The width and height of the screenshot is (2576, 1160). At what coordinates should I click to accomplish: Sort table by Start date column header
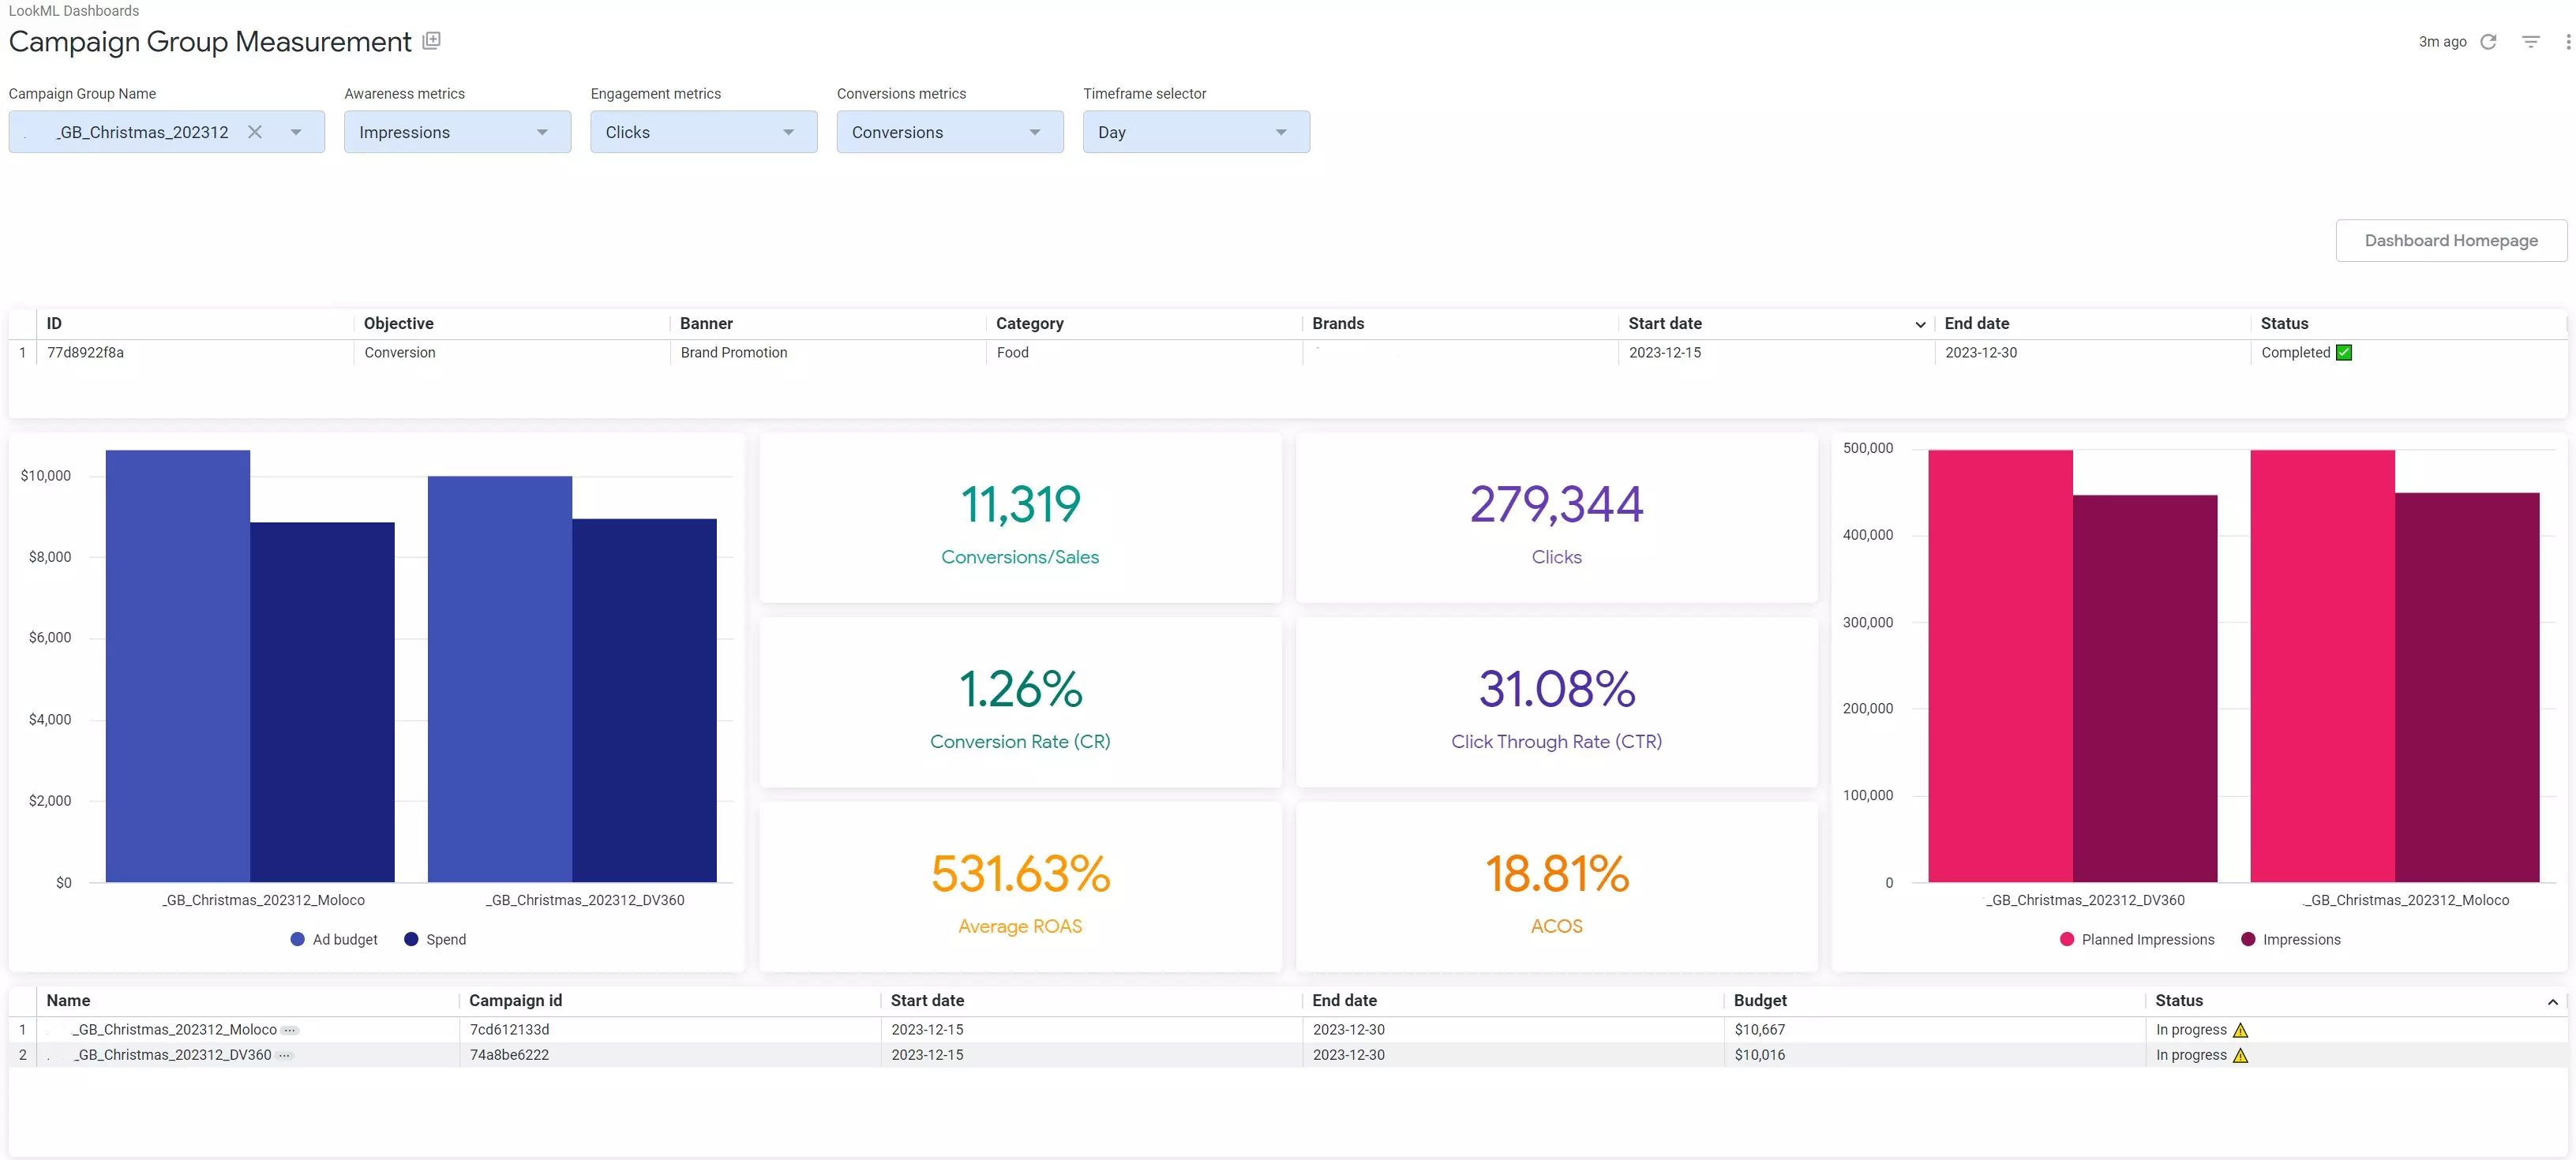click(1664, 324)
